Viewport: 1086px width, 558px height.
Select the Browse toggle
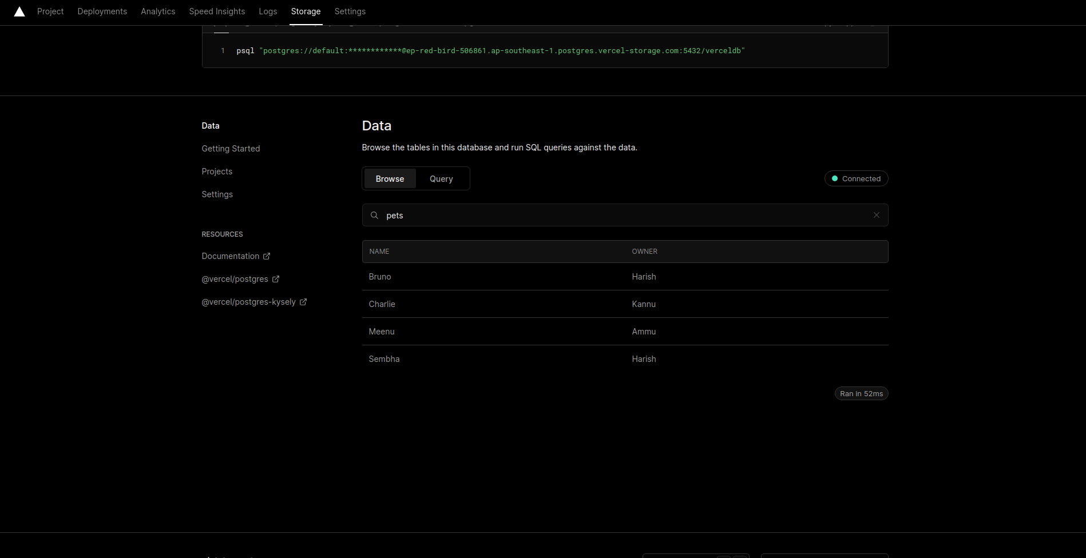tap(390, 179)
